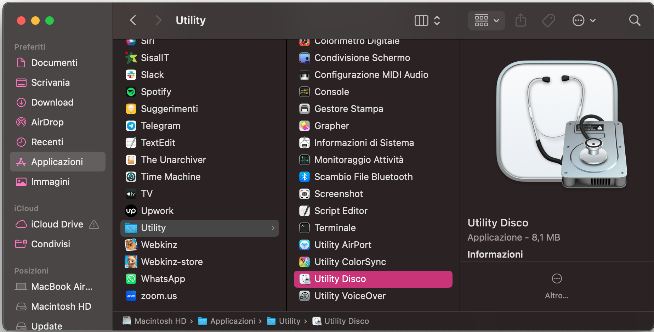Select the Utility Disco row
The image size is (654, 332).
pos(373,279)
